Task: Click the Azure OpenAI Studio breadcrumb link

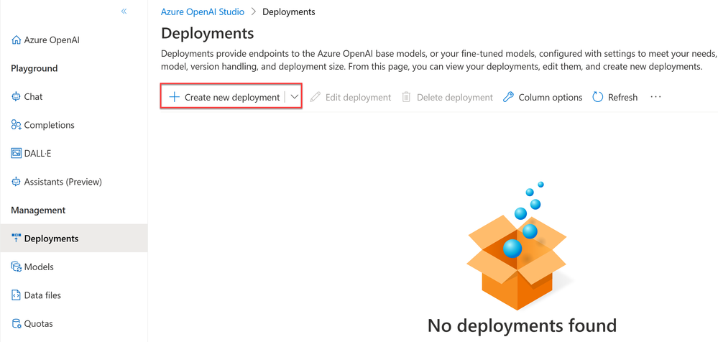Action: [x=203, y=12]
